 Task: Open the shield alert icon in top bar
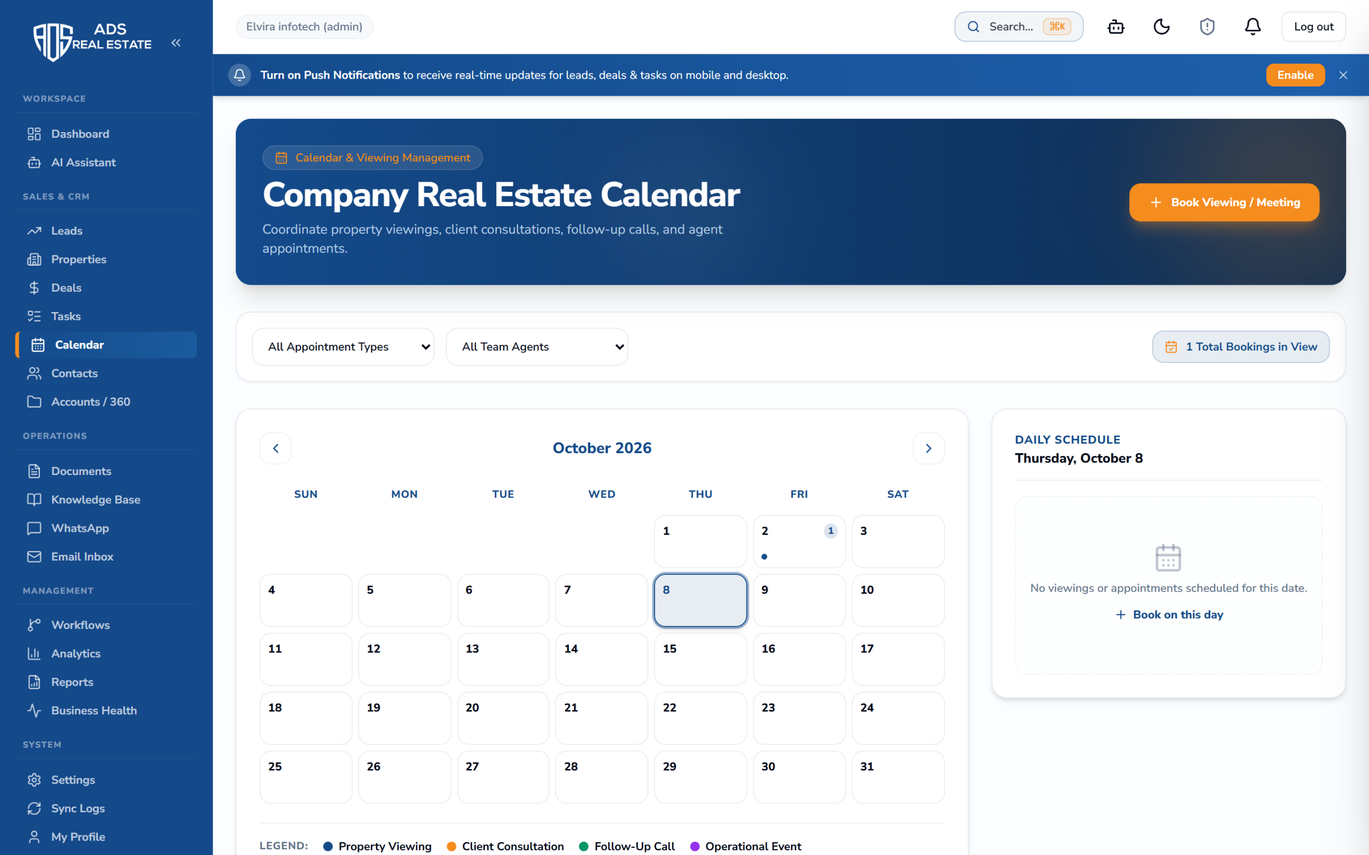click(1207, 27)
